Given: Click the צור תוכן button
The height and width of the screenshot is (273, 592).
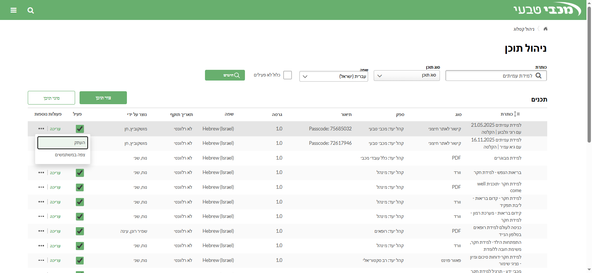Looking at the screenshot, I should point(103,98).
